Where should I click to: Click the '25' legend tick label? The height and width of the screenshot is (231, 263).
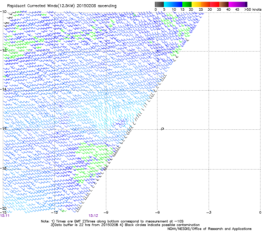(200, 10)
